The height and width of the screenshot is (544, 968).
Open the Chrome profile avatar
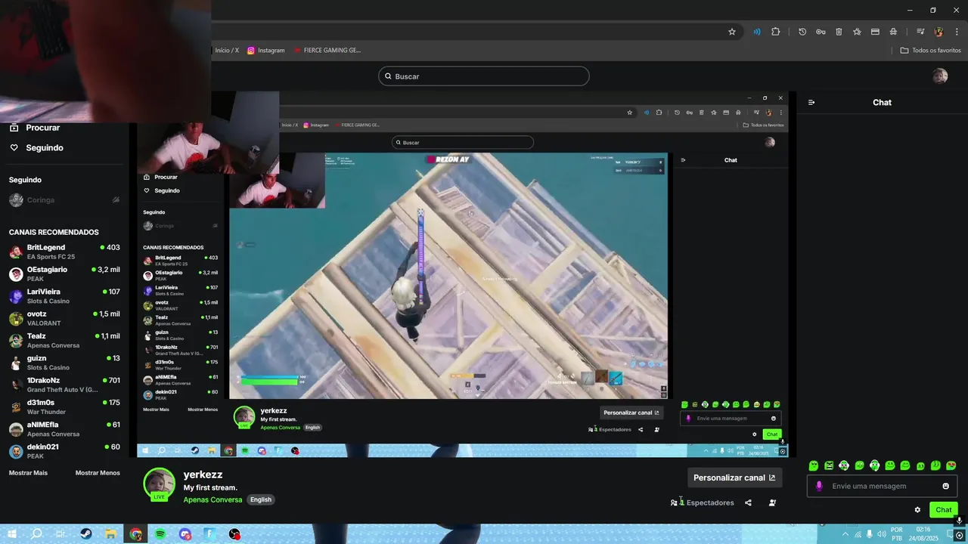[939, 32]
